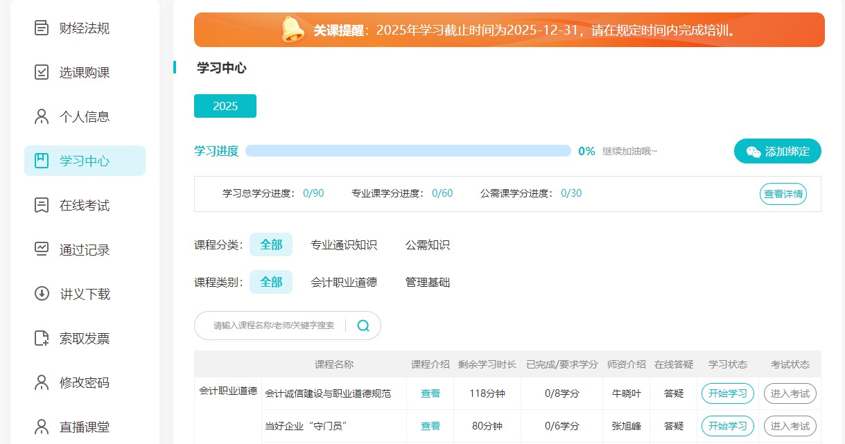Open the 财经法规 sidebar section
Screen dimensions: 845x444
point(40,28)
